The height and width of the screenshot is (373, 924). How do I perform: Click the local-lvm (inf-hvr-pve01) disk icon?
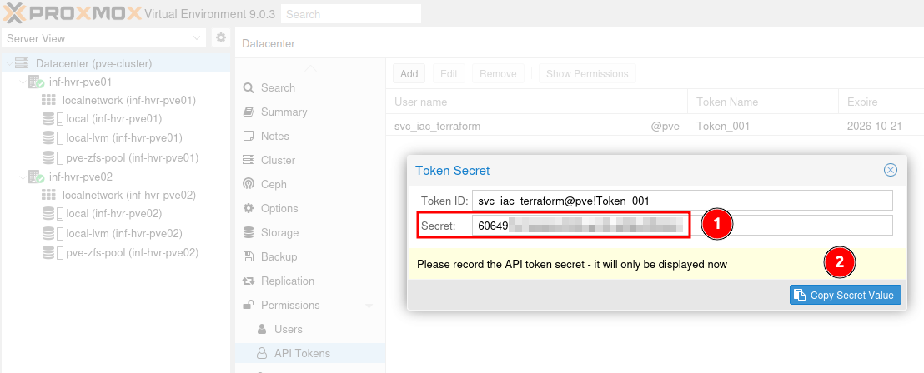(53, 138)
